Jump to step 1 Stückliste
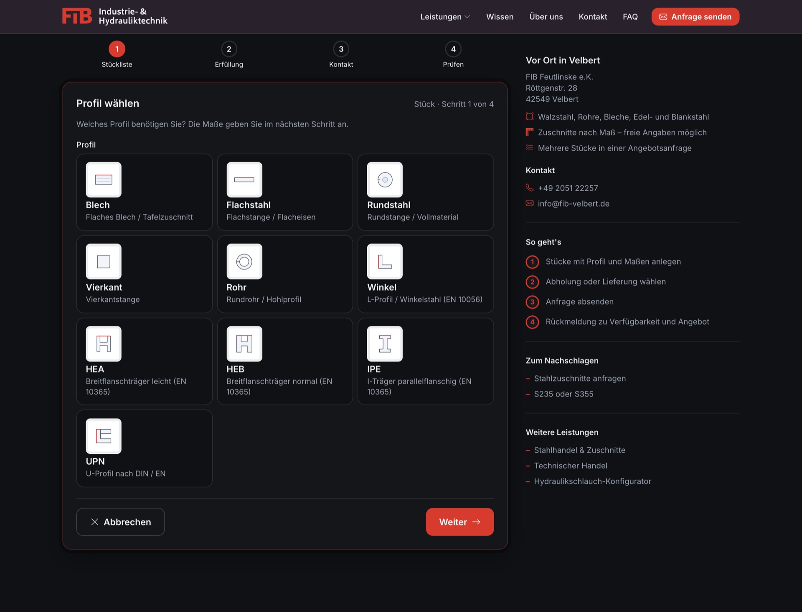802x612 pixels. 117,55
